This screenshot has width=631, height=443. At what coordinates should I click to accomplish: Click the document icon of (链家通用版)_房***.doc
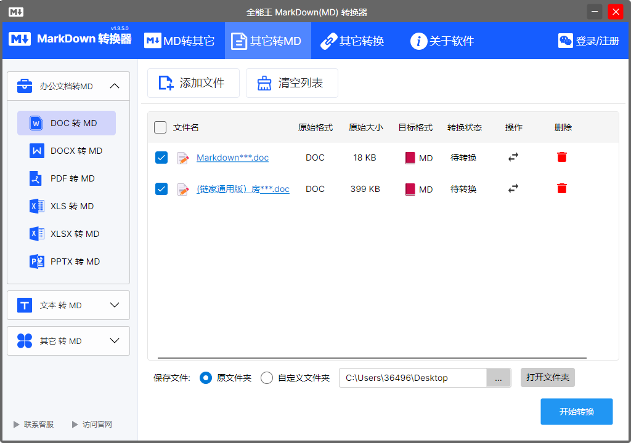pos(183,190)
